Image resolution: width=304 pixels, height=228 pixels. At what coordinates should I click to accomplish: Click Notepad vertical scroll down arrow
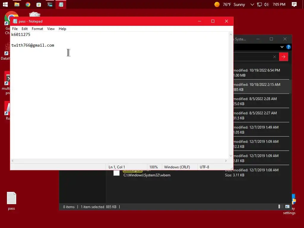point(231,156)
